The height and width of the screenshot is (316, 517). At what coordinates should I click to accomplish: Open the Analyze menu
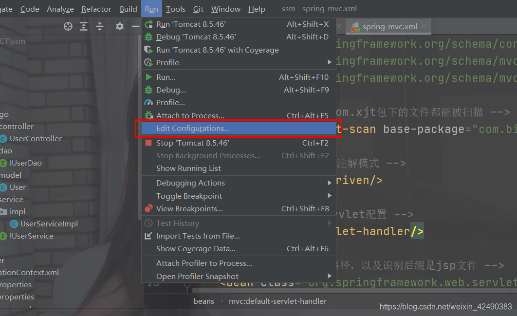coord(60,9)
